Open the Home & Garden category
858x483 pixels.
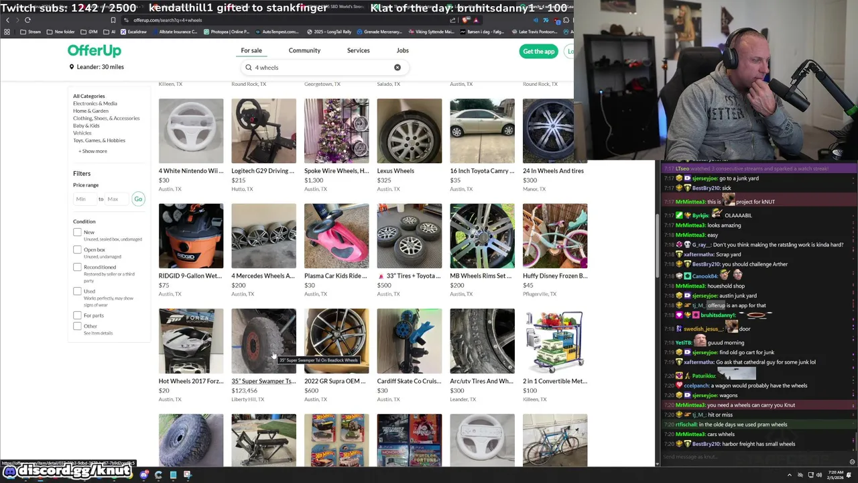click(x=90, y=111)
